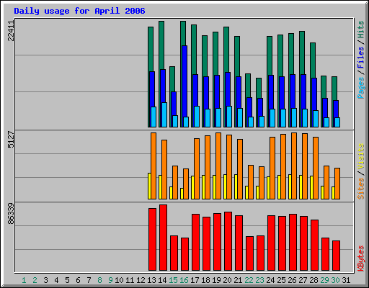Click the blue Files bar for day 30

coord(336,109)
